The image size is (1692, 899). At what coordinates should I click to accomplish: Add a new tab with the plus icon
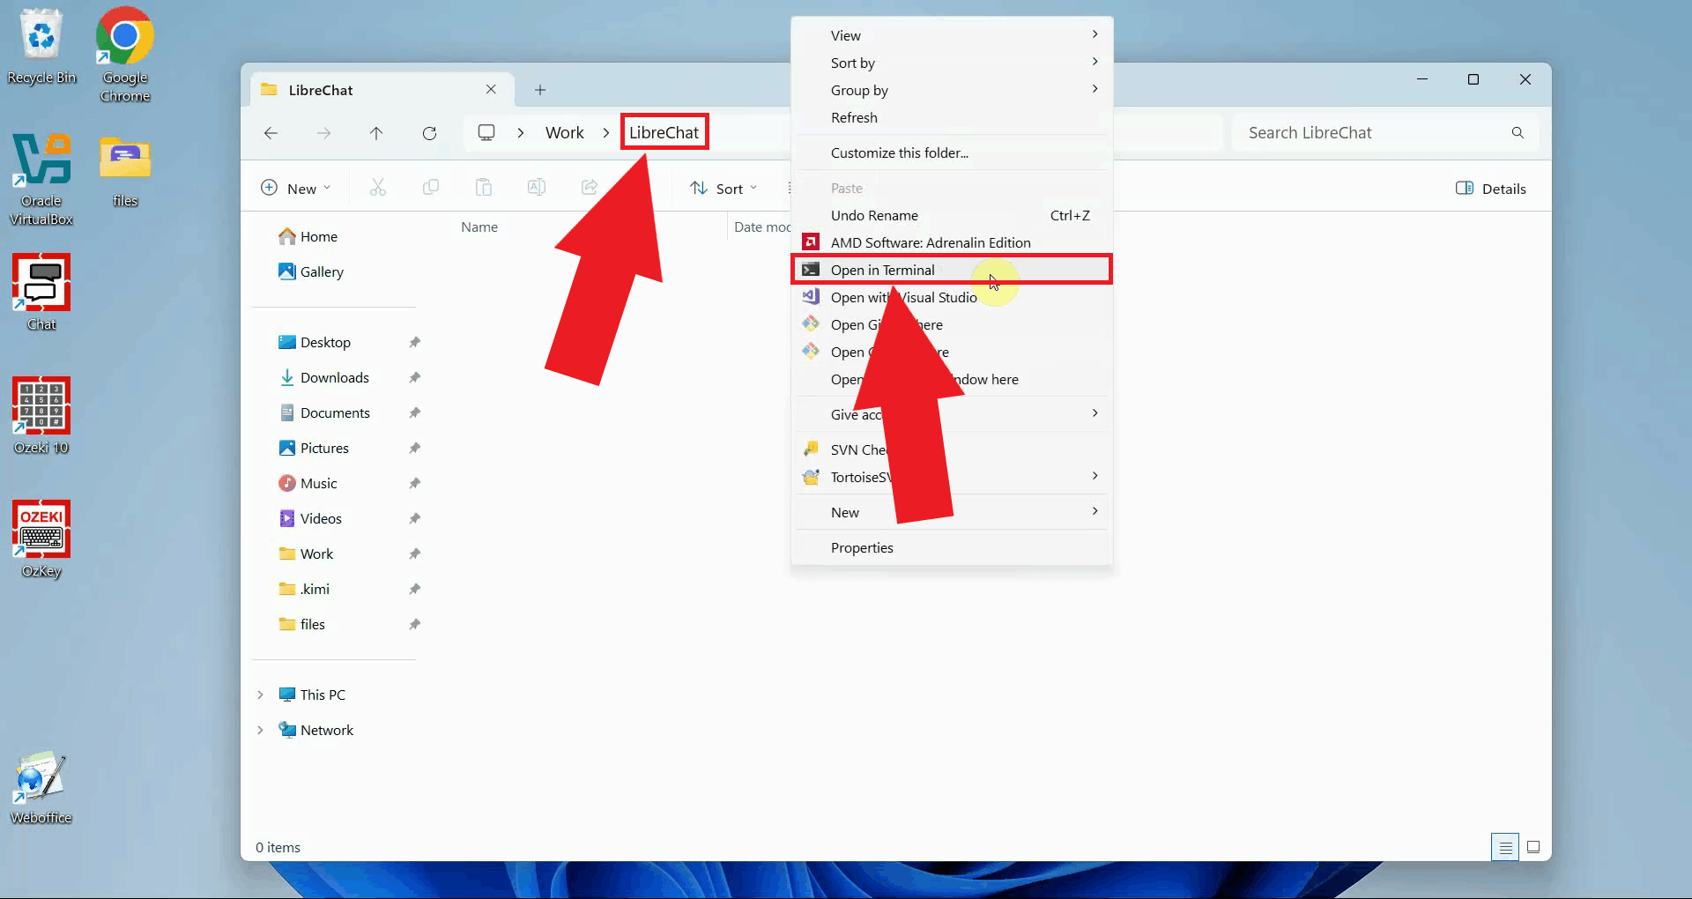[x=540, y=90]
